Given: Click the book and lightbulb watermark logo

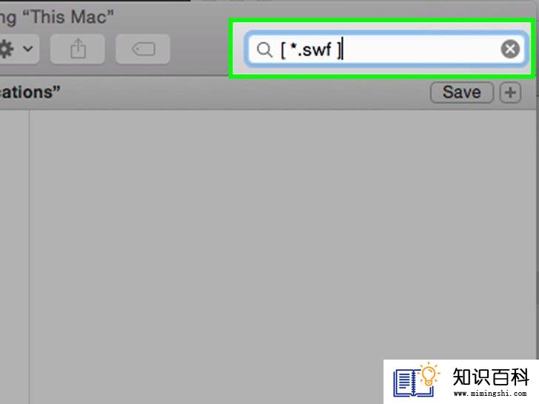Looking at the screenshot, I should point(416,380).
